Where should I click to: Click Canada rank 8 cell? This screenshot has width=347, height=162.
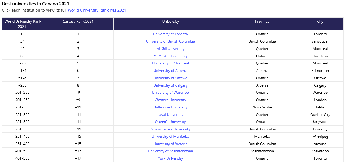tap(78, 85)
